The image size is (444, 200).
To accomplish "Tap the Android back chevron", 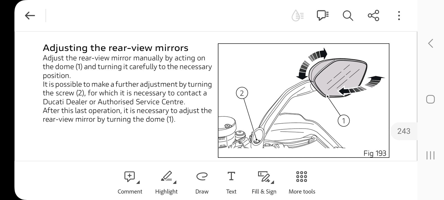I will 430,43.
